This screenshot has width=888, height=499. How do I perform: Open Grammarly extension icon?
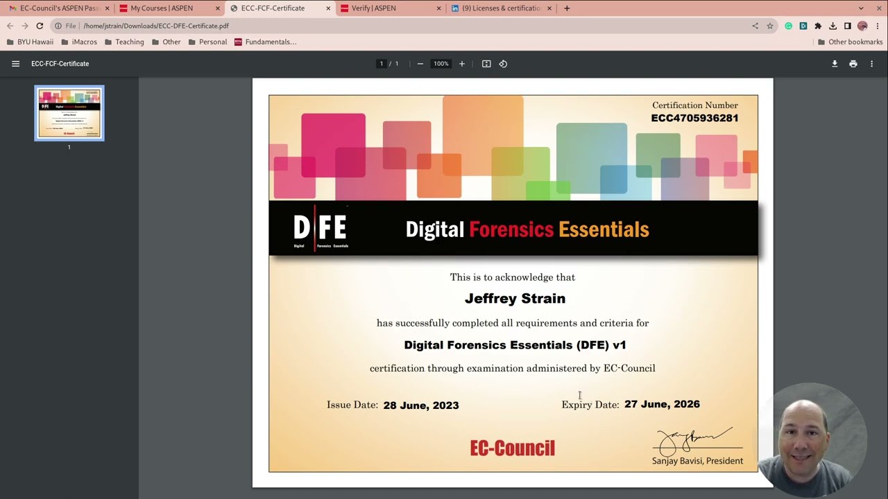(x=789, y=26)
